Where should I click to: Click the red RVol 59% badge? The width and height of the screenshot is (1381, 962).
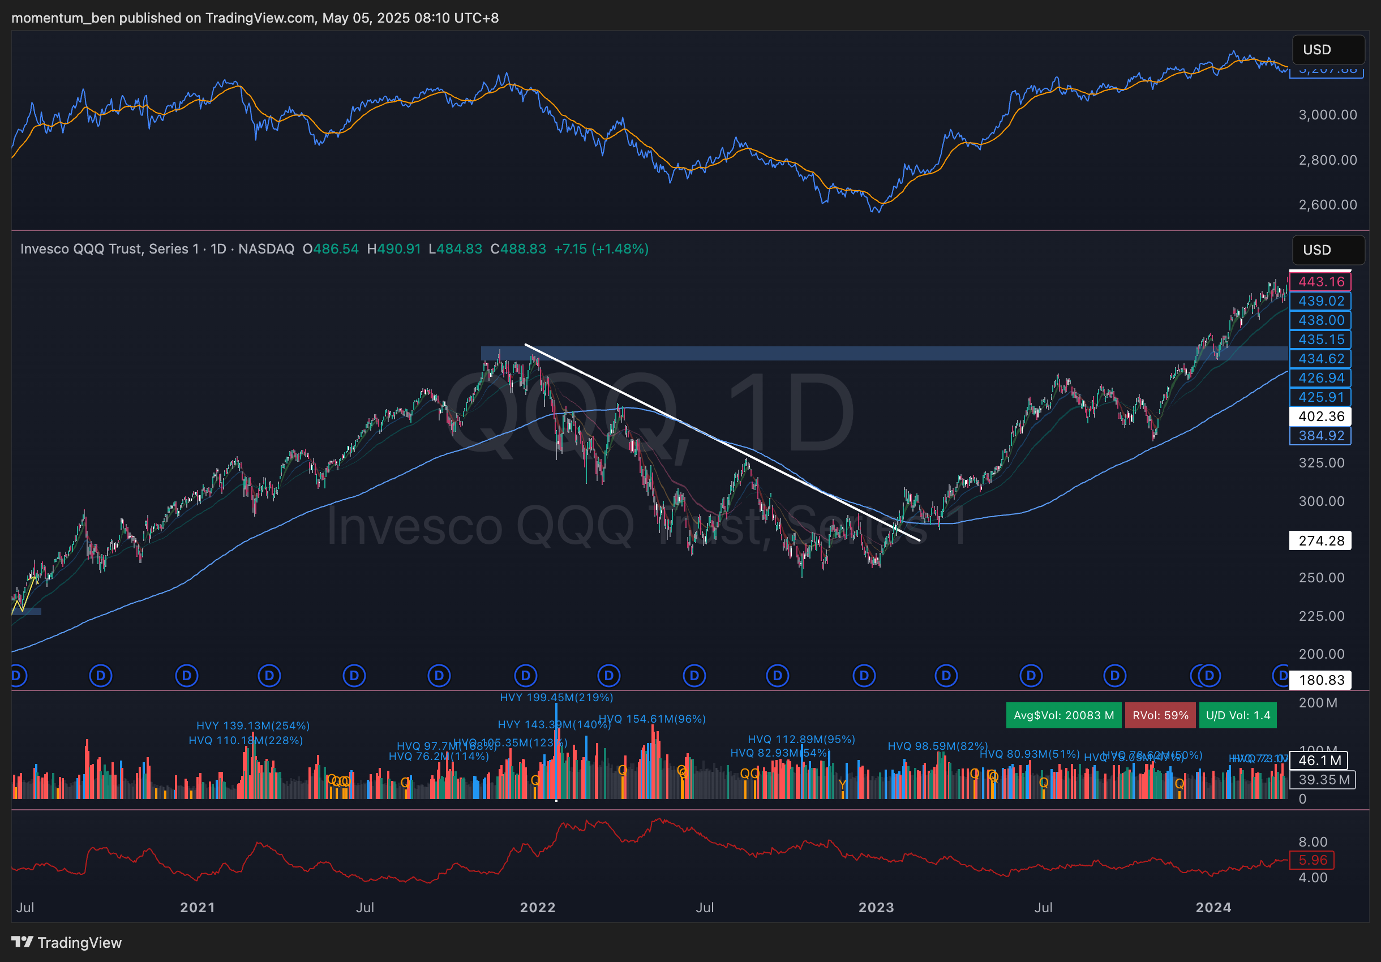(x=1160, y=715)
